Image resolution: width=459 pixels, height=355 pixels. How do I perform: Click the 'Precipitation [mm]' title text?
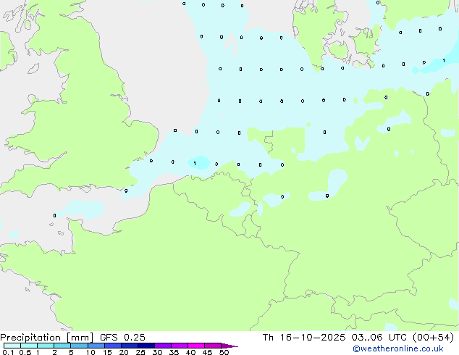46,338
